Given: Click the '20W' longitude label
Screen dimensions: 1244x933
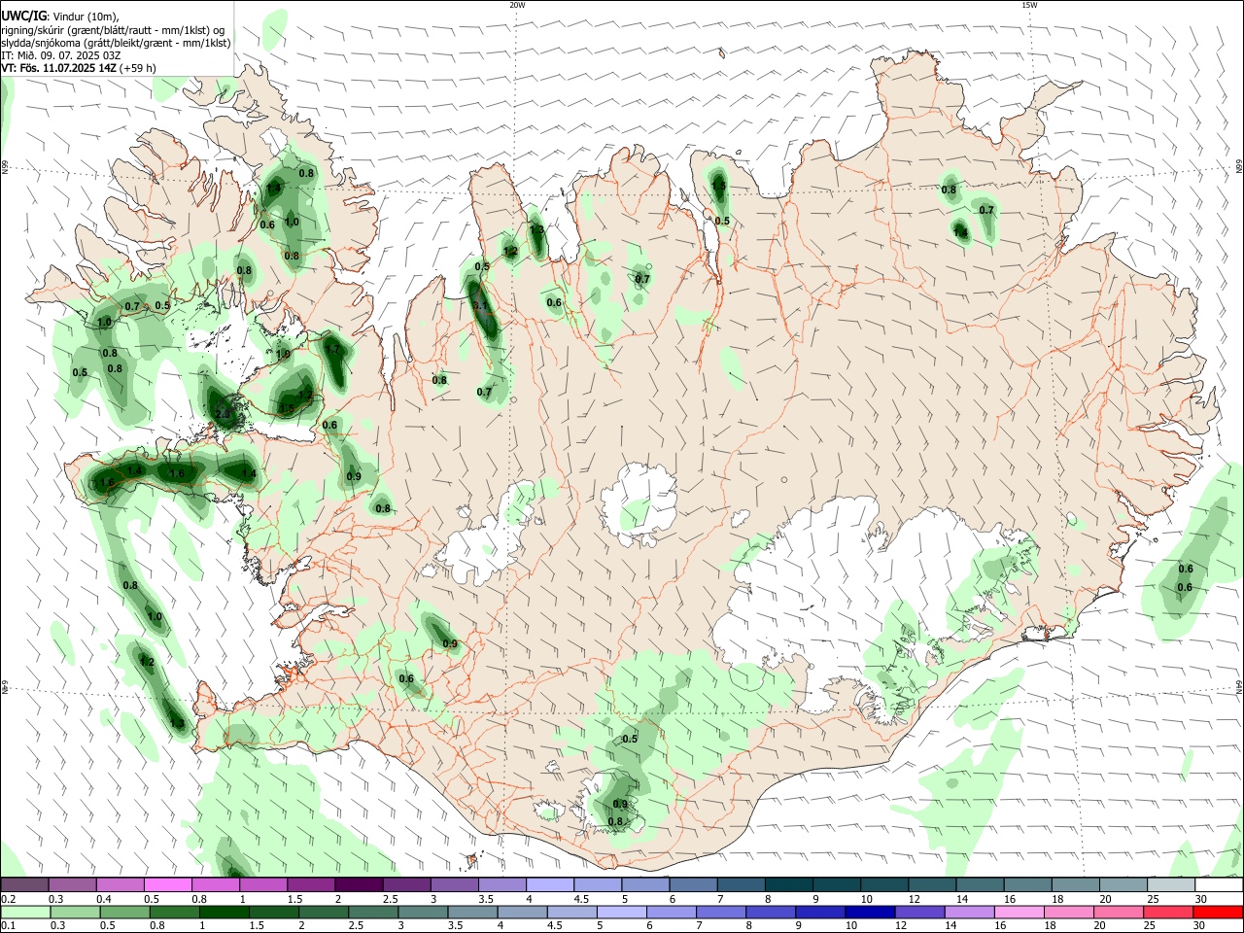Looking at the screenshot, I should click(517, 5).
